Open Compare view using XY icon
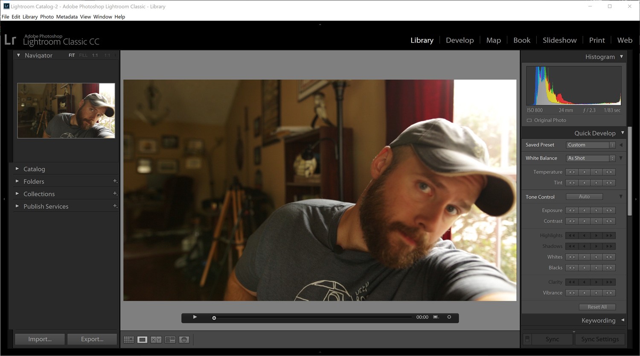Viewport: 640px width, 356px height. point(156,339)
